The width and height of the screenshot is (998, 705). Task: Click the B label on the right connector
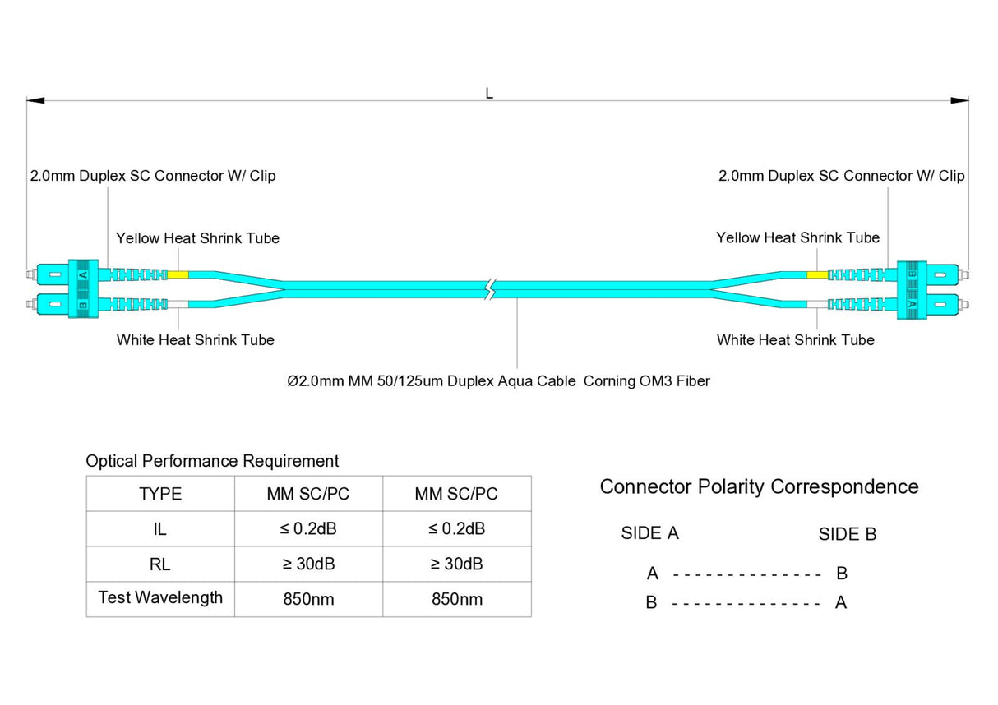[912, 273]
